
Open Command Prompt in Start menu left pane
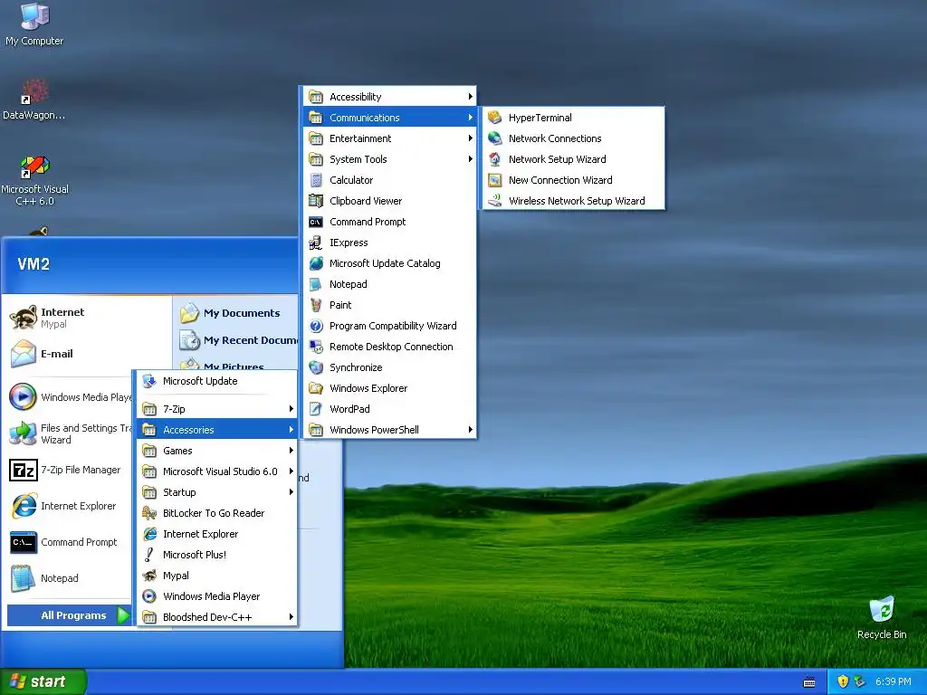click(69, 542)
